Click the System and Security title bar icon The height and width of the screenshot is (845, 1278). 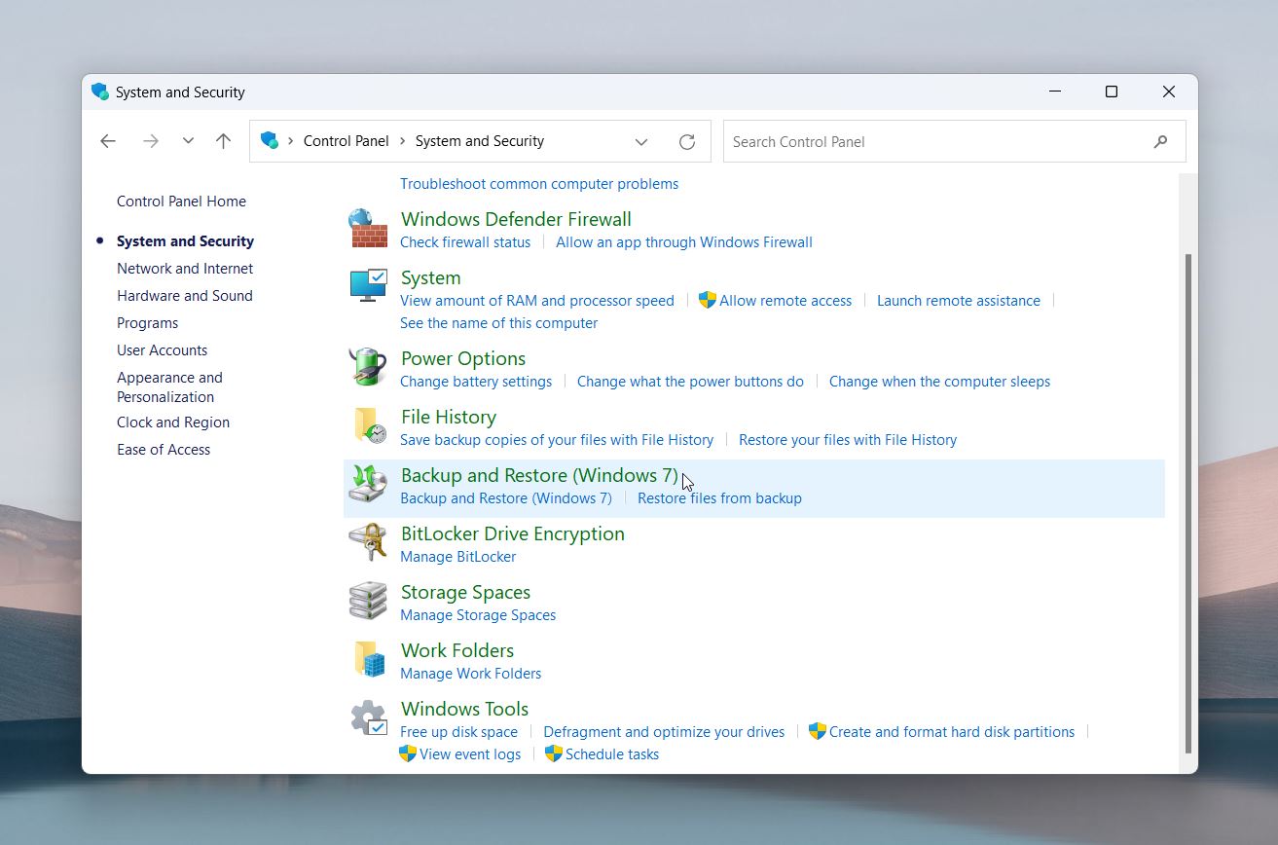pos(99,92)
